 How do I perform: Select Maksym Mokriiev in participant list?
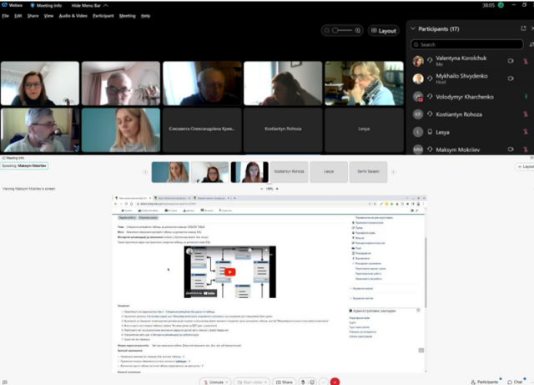pyautogui.click(x=470, y=149)
